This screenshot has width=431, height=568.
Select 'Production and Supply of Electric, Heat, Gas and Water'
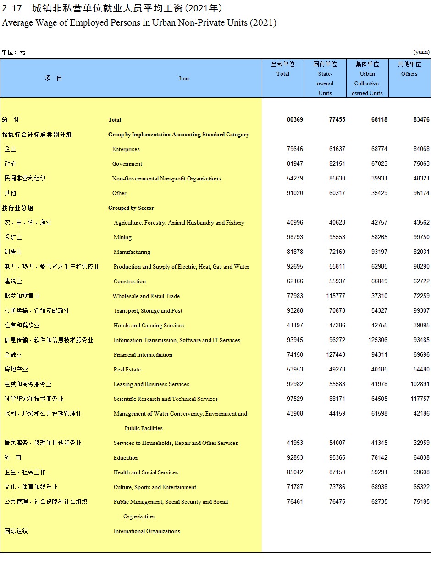tap(181, 267)
